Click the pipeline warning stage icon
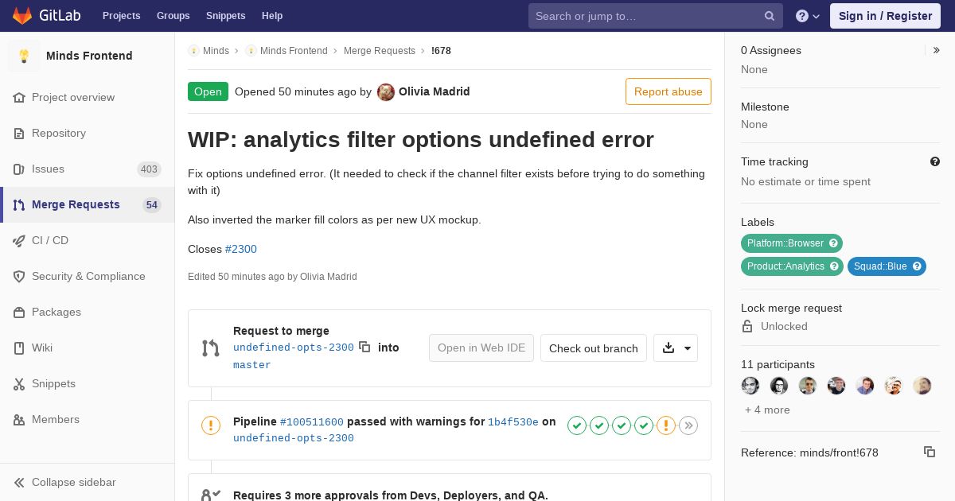Viewport: 955px width, 501px height. 666,425
